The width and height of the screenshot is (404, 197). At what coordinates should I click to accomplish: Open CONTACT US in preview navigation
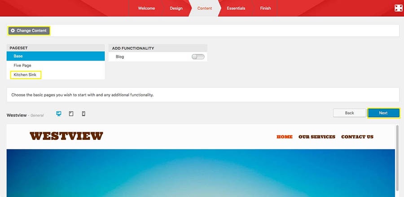click(357, 137)
